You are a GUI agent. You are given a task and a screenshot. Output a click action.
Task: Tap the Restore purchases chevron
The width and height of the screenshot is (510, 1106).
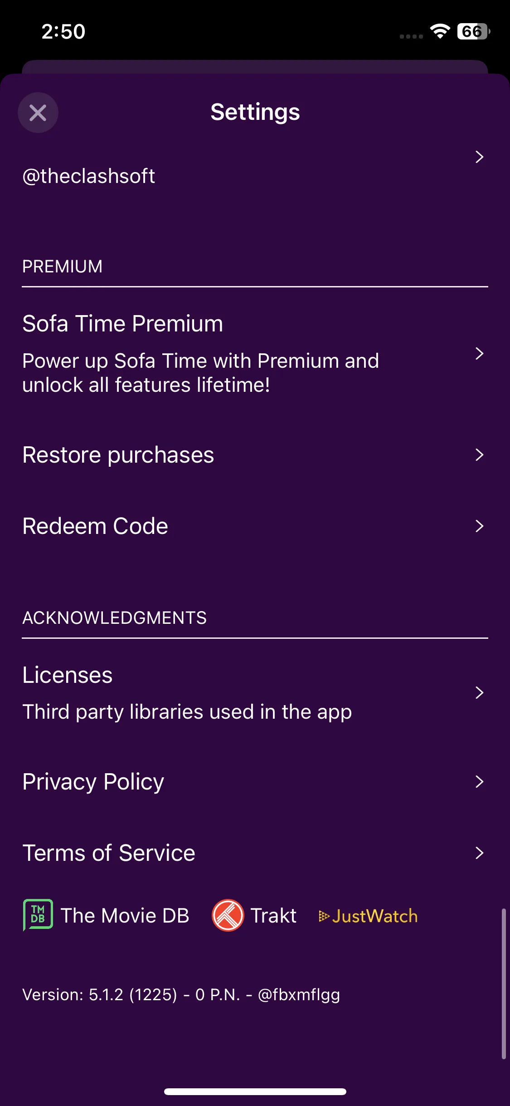click(479, 454)
